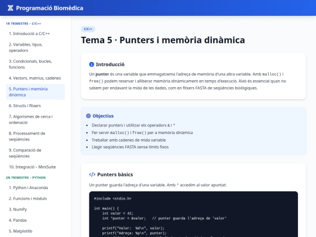Click the bold word 'punter' in introduction

[102, 74]
